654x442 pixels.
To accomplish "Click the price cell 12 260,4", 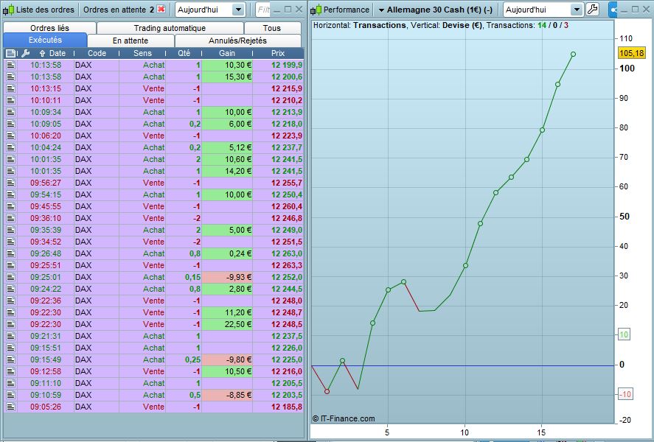I will pyautogui.click(x=278, y=206).
